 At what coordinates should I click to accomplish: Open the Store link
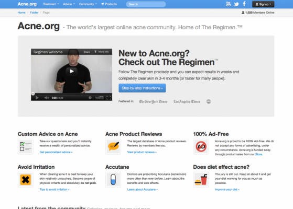pos(258,154)
